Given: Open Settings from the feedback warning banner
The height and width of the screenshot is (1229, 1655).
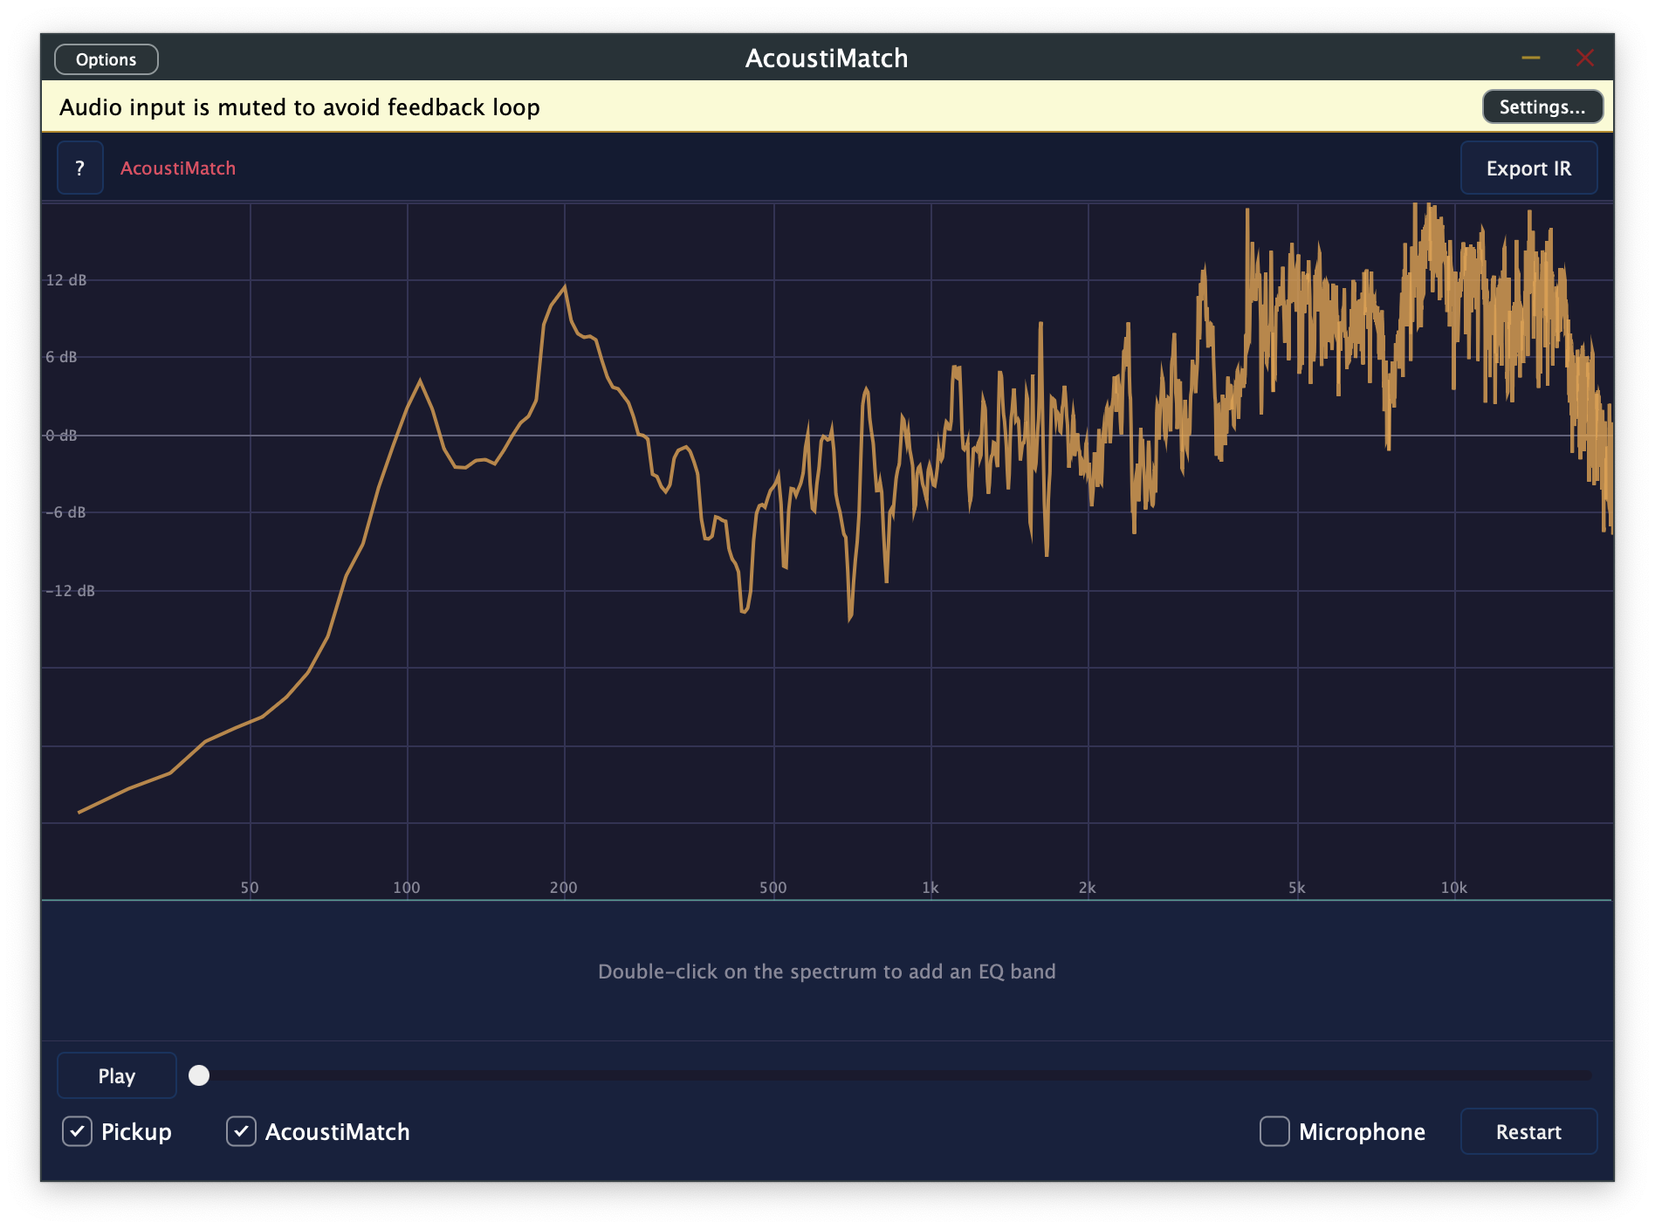Looking at the screenshot, I should tap(1542, 106).
